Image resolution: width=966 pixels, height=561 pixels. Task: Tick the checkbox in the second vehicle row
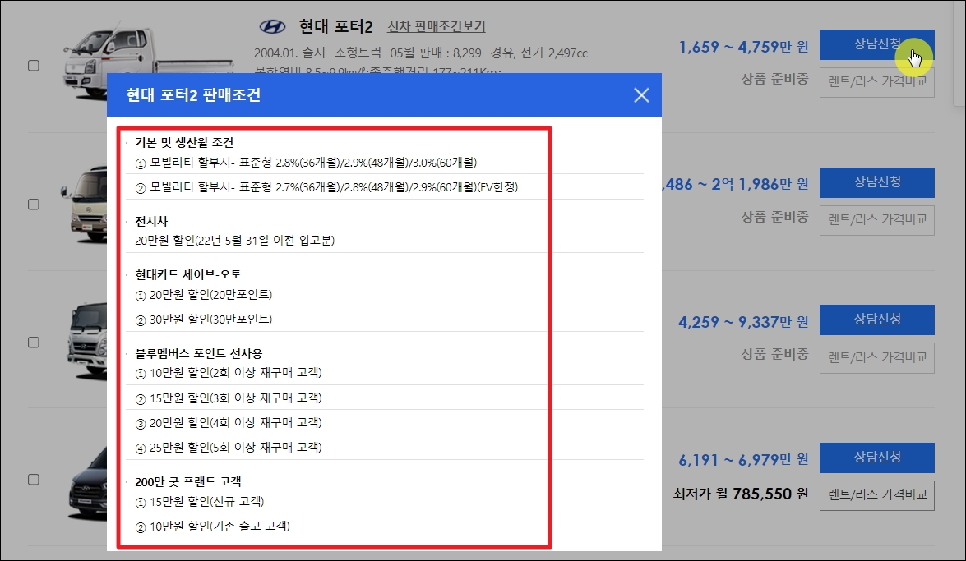pyautogui.click(x=34, y=205)
